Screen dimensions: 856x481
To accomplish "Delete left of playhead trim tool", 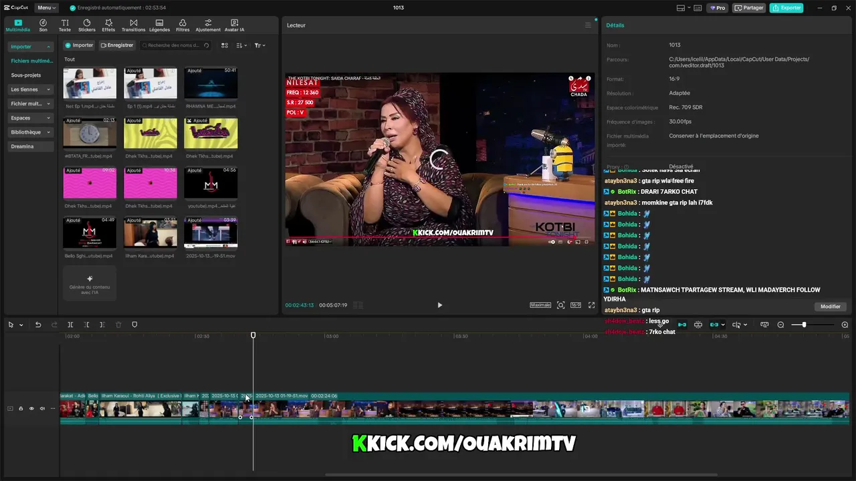I will (86, 325).
